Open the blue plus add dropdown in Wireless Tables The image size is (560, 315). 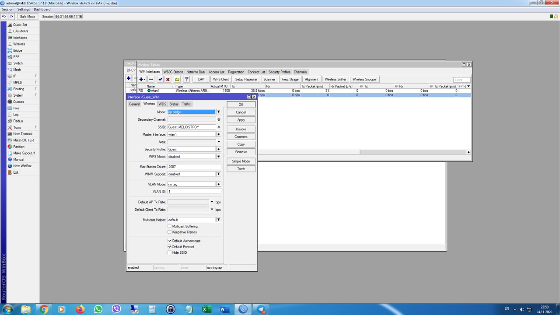coord(142,79)
